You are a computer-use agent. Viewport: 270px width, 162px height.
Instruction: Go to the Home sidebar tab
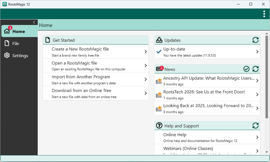click(20, 31)
